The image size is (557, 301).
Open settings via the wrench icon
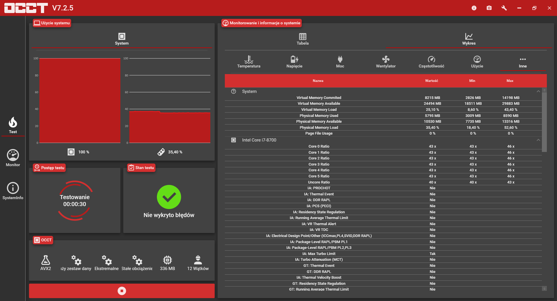coord(504,8)
